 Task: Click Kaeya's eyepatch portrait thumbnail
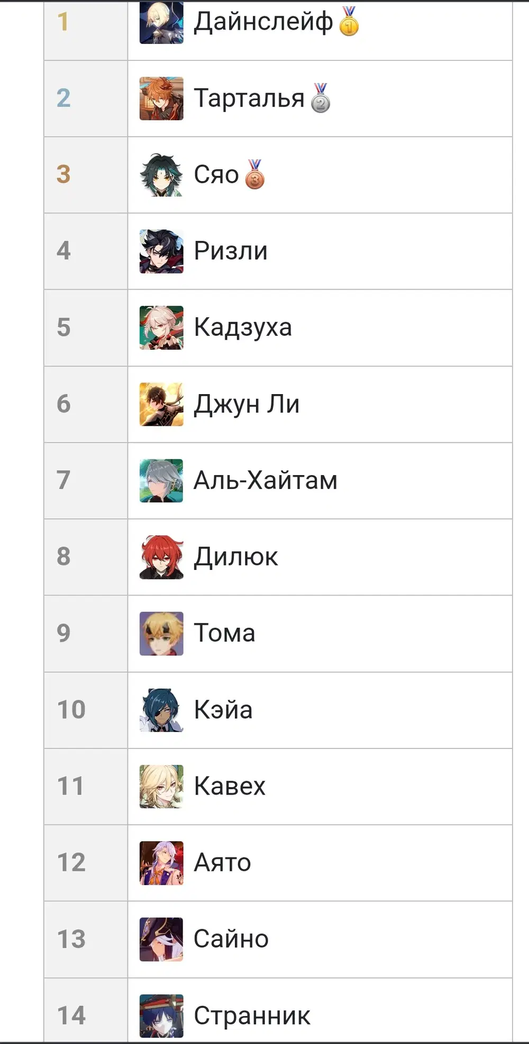161,710
